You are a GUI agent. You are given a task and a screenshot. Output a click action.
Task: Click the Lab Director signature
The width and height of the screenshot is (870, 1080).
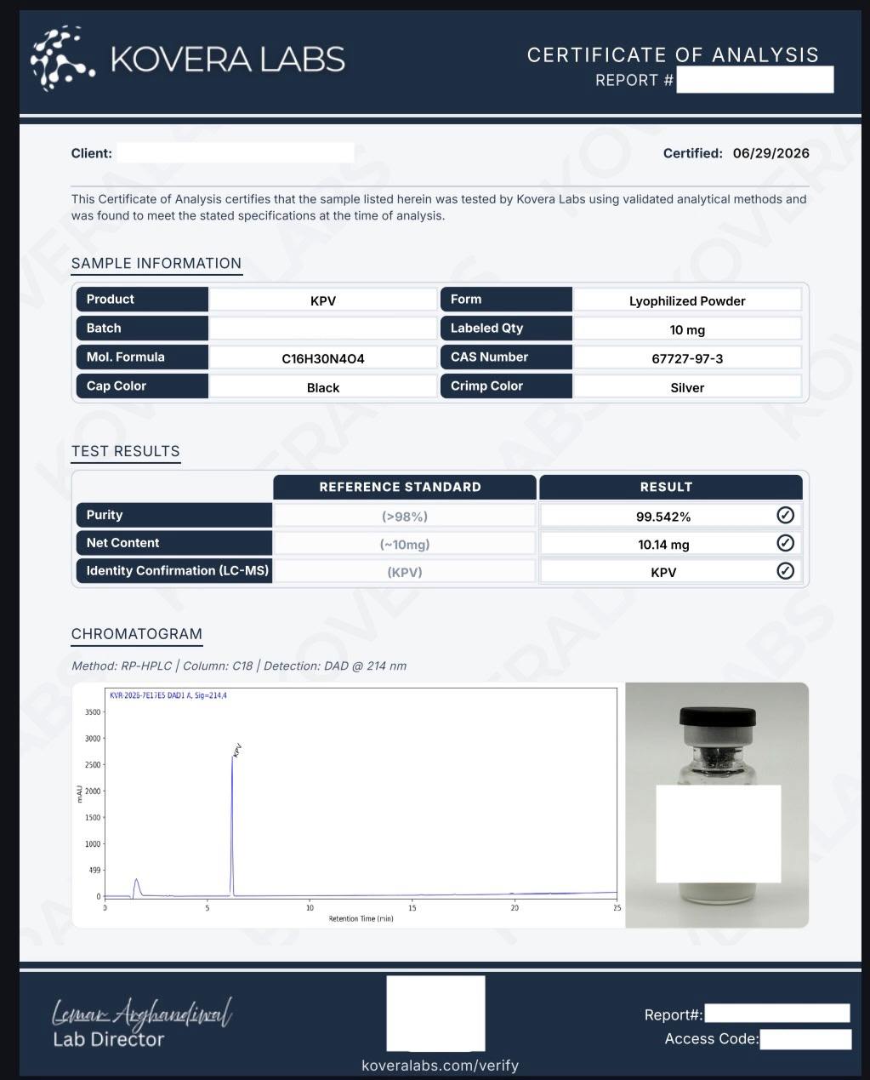(142, 1013)
